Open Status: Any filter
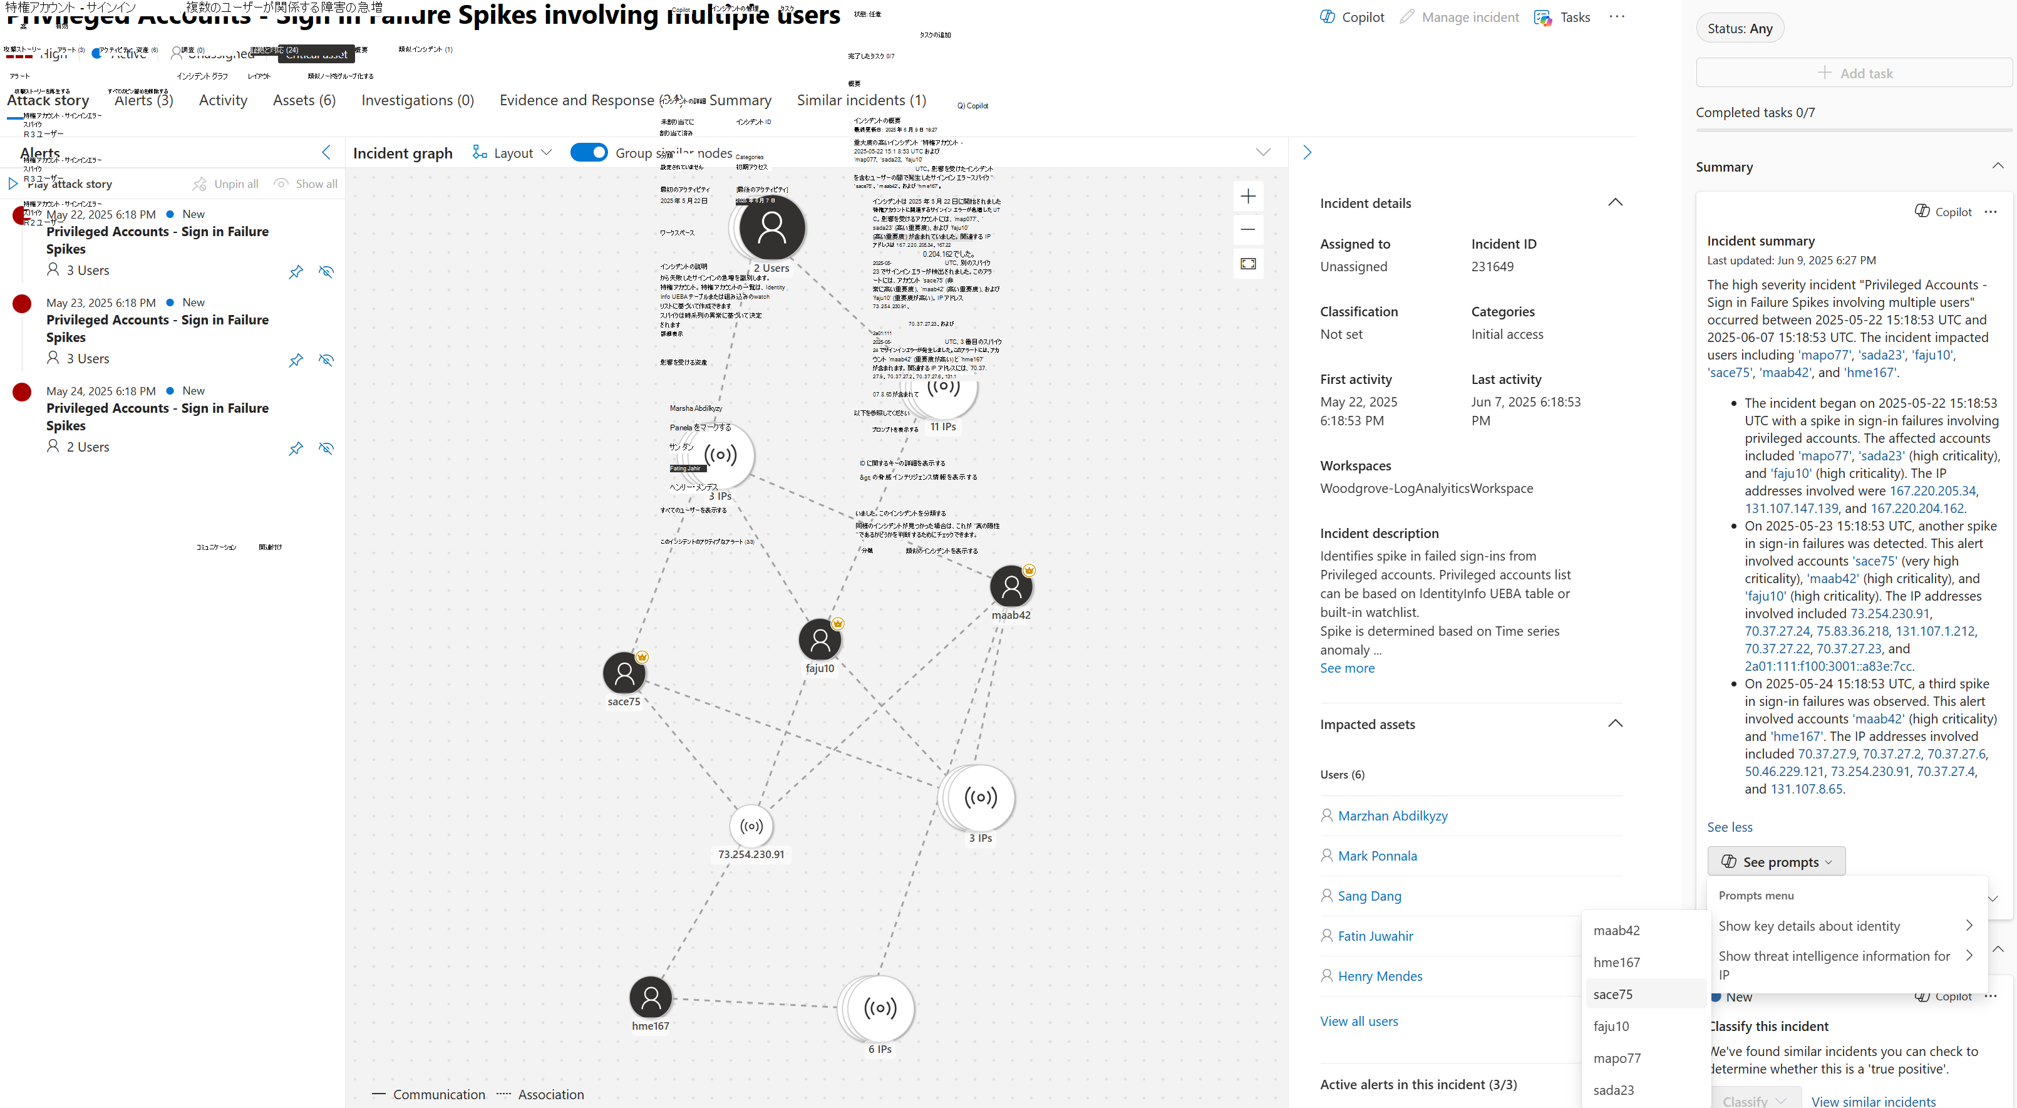This screenshot has width=2017, height=1108. (x=1739, y=28)
